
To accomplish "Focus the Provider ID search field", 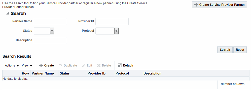I will 112,21.
